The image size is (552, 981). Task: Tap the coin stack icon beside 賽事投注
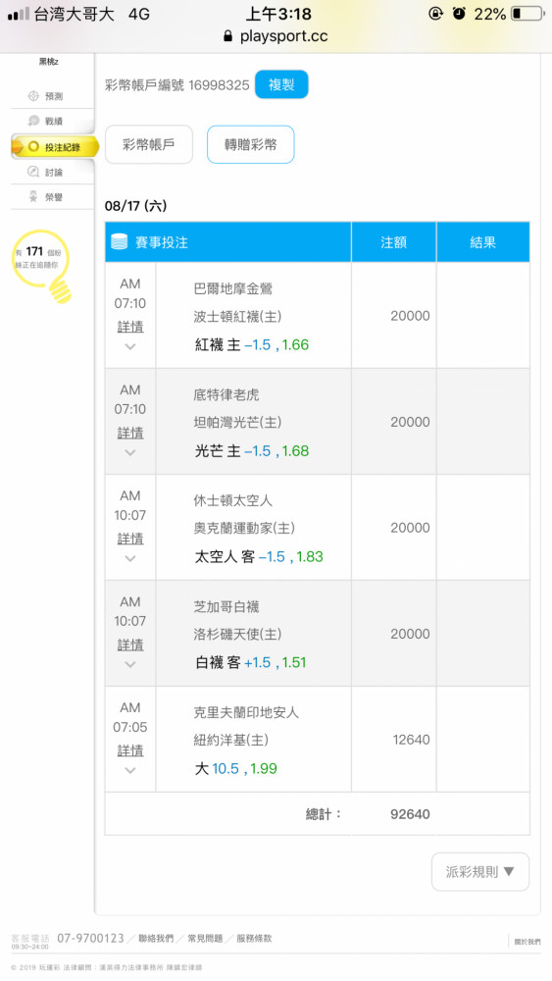(x=120, y=242)
